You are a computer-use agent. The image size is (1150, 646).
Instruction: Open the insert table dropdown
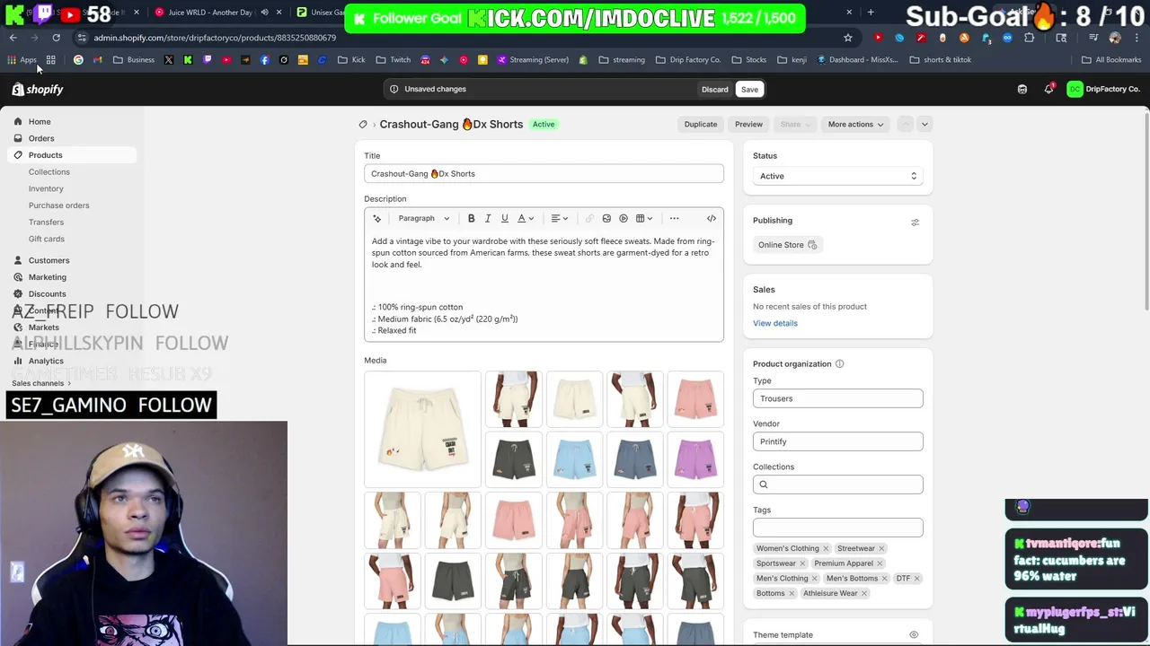click(x=643, y=218)
